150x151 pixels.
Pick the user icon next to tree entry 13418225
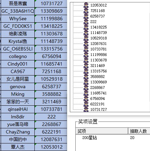click(x=86, y=27)
